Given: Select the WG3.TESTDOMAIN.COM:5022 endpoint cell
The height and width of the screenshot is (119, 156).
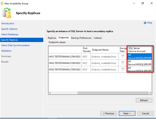Looking at the screenshot, I should pos(65,69).
